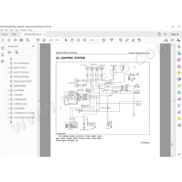
Task: Open the notifications bell icon
Action: pos(165,34)
